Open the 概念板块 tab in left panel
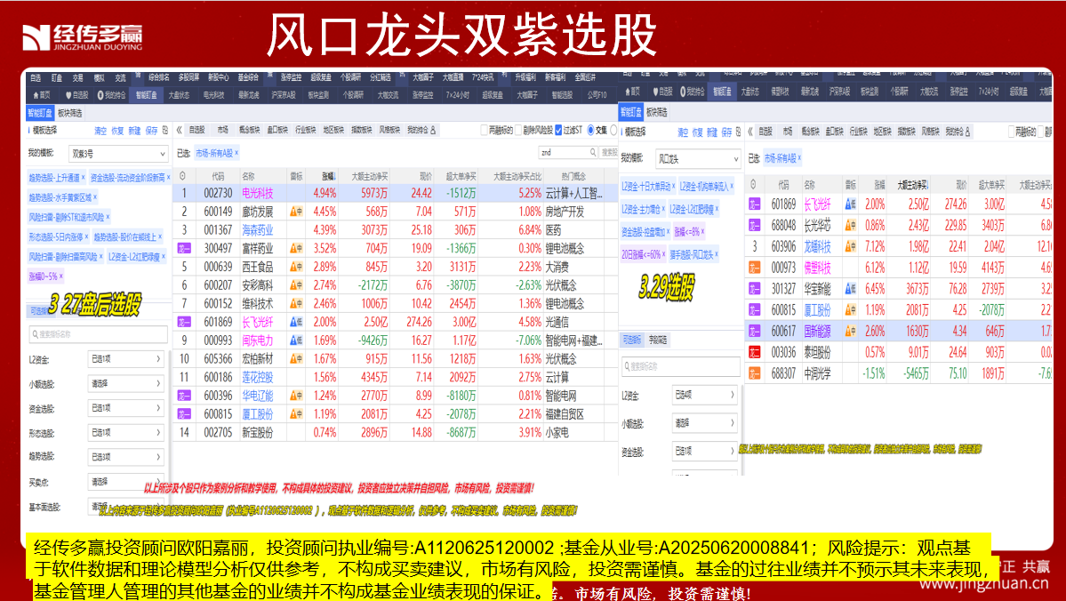Viewport: 1066px width, 601px height. pyautogui.click(x=250, y=130)
